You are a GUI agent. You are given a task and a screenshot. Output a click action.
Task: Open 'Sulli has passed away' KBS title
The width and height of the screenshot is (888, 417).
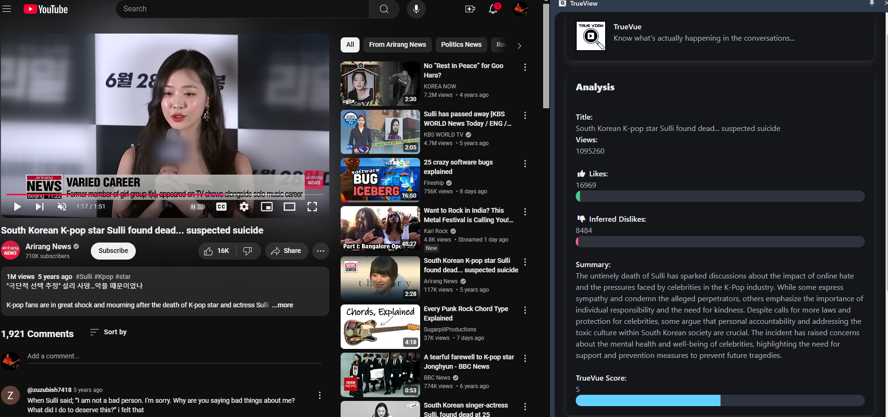[x=467, y=119]
